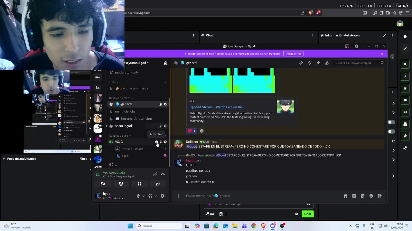The image size is (412, 231).
Task: Open notification settings in channel header
Action: tap(310, 63)
